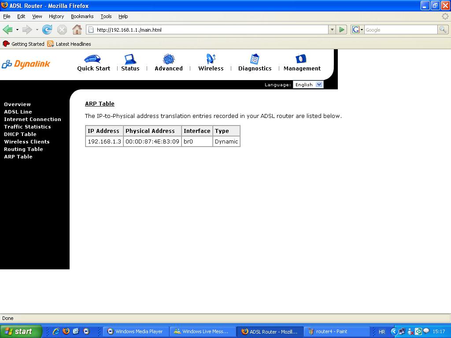Click the search magnifier icon
This screenshot has width=451, height=338.
(x=443, y=29)
